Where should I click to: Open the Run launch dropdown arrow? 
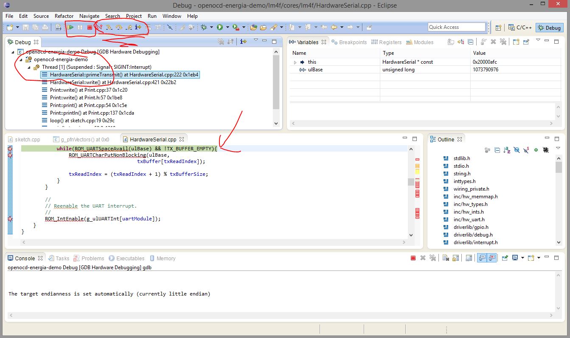click(x=227, y=27)
